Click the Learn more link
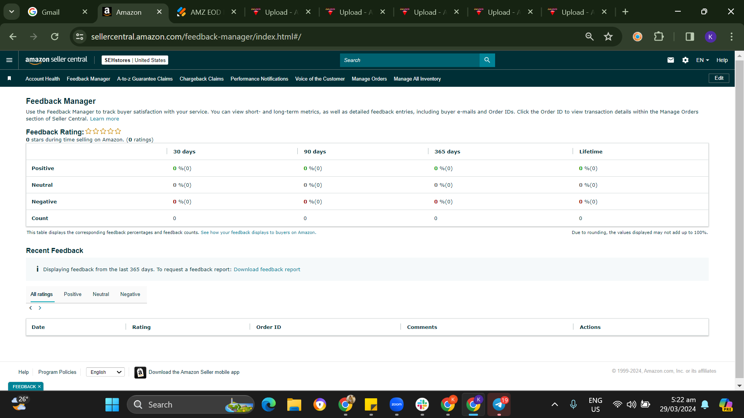Viewport: 744px width, 418px height. point(105,119)
